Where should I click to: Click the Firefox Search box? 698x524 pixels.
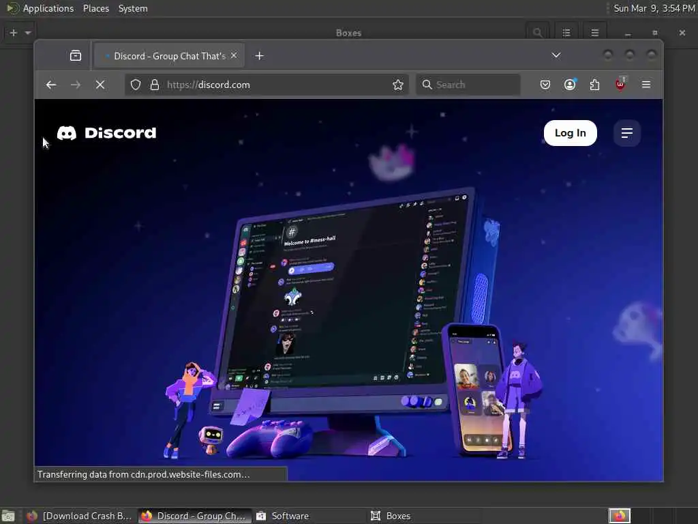click(468, 85)
